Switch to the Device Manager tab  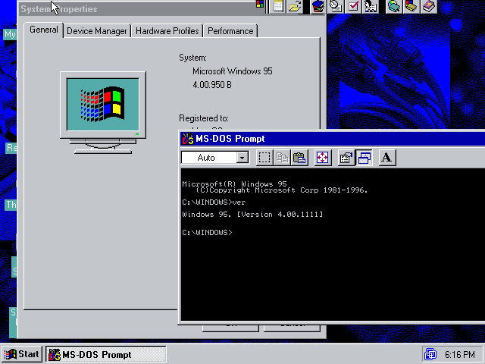click(97, 31)
